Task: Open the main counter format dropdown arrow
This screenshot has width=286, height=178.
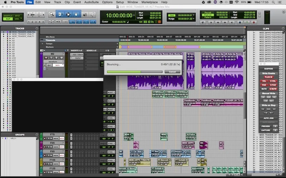Action: tap(134, 15)
